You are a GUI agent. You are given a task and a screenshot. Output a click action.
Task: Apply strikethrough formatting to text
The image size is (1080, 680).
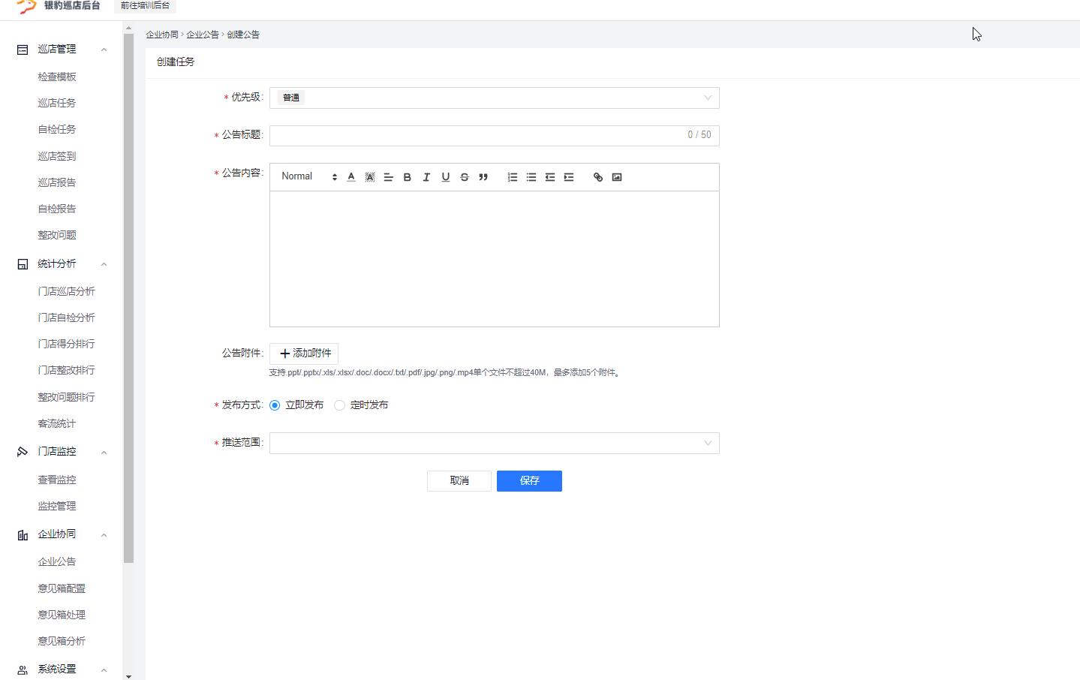tap(465, 177)
